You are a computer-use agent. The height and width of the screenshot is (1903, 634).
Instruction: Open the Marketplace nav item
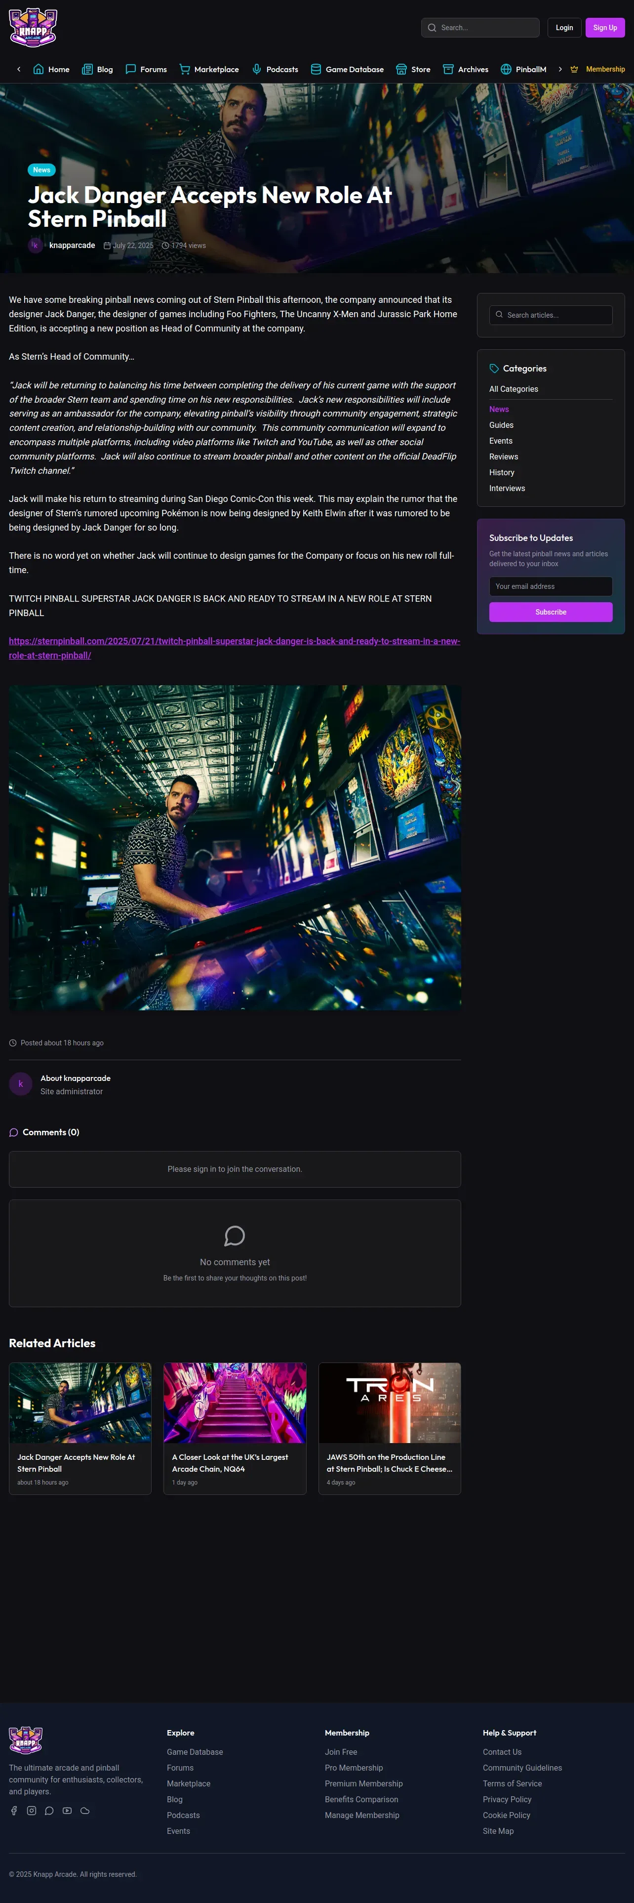click(210, 70)
